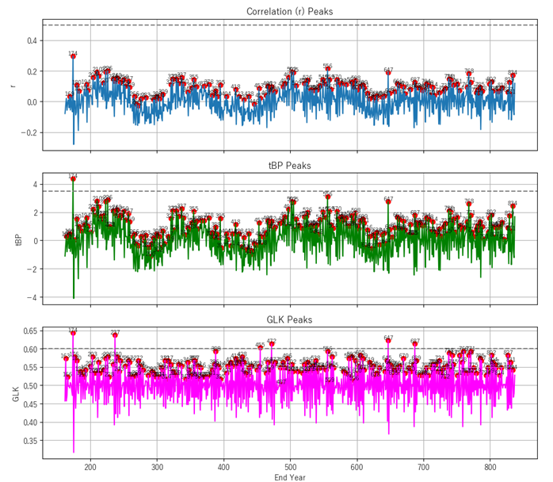Click the 0.35 tick on GLK y-axis

30,441
